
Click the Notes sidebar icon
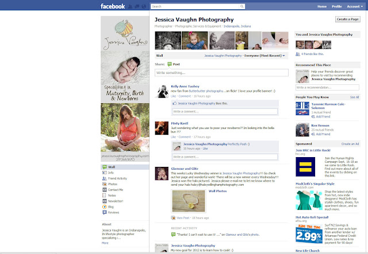tap(105, 196)
